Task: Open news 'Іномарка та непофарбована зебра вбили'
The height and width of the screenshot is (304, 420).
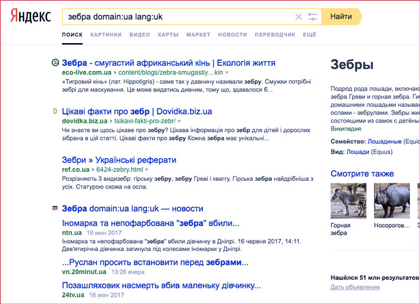Action: point(150,223)
